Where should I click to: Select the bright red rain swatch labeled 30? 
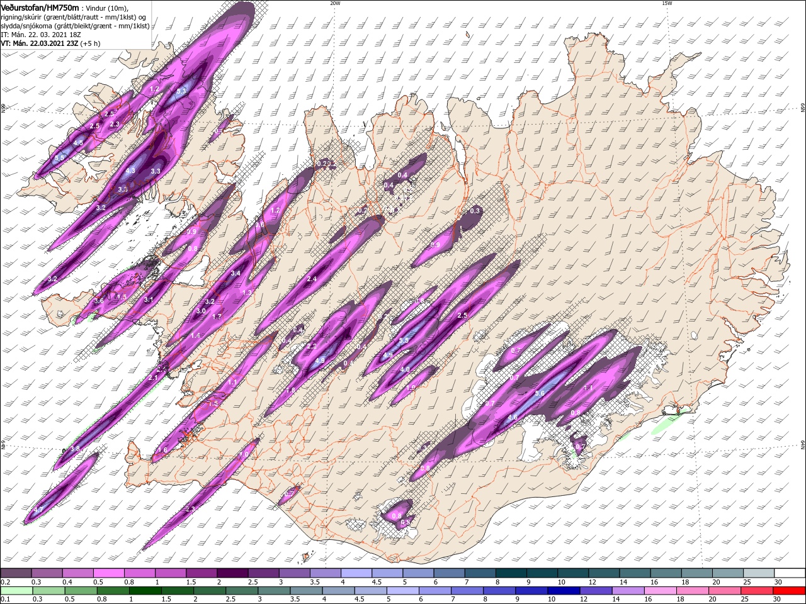click(788, 591)
